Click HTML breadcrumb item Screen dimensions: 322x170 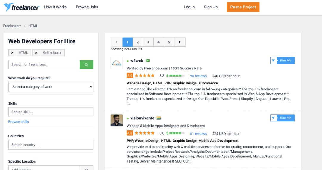point(33,26)
